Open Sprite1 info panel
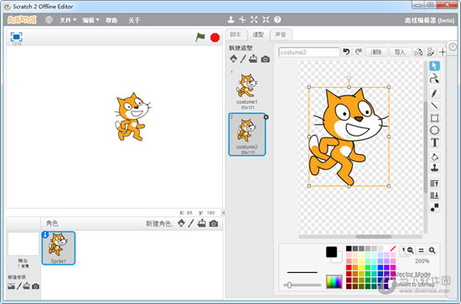Screen dimensions: 461x304 (x=45, y=234)
